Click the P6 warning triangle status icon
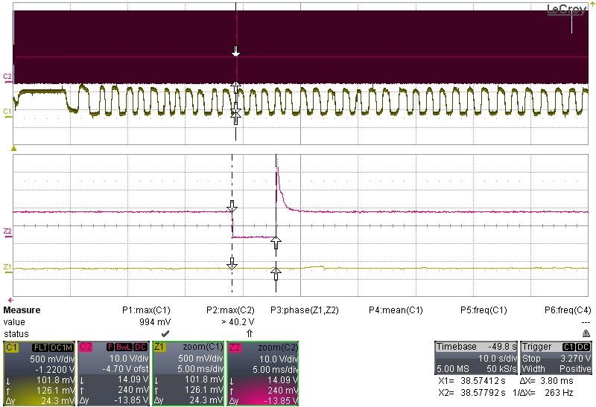This screenshot has width=596, height=407. coord(586,333)
